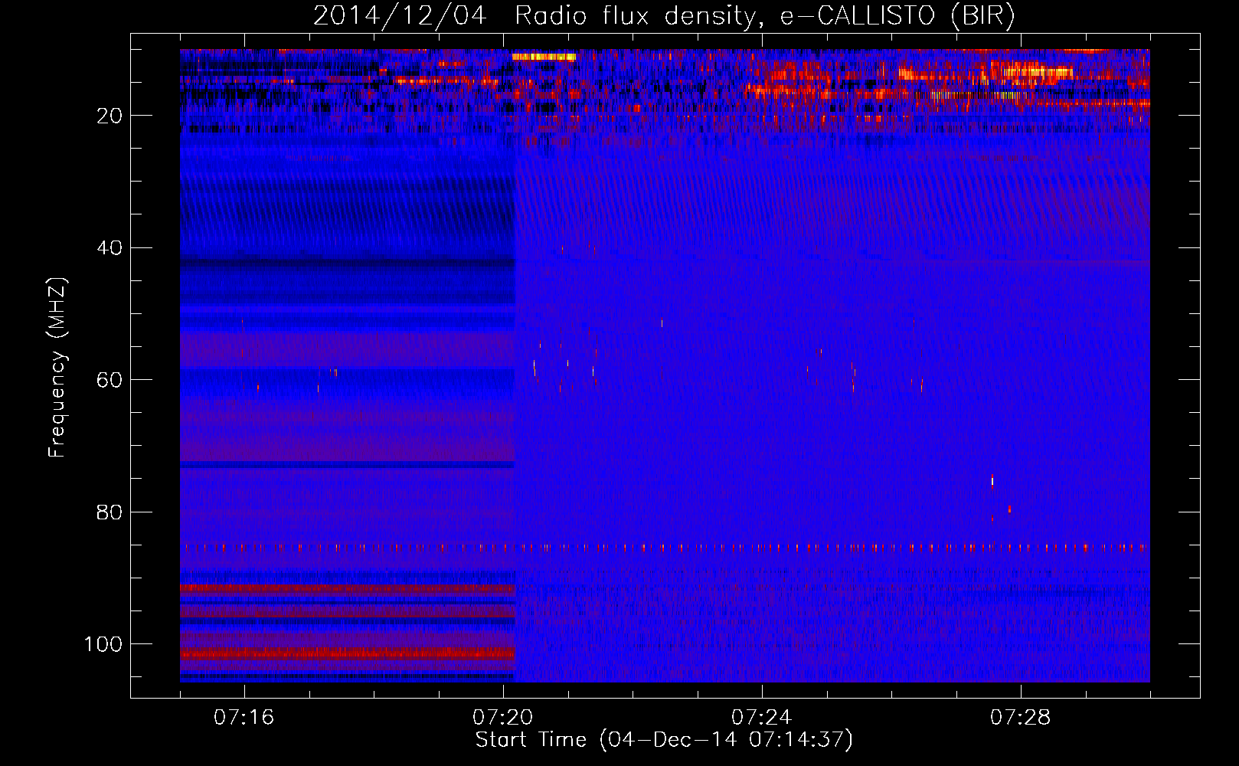The height and width of the screenshot is (766, 1239).
Task: Click the 'Start Time (04-Dec-14 07:14:37)' axis label
Action: click(664, 740)
